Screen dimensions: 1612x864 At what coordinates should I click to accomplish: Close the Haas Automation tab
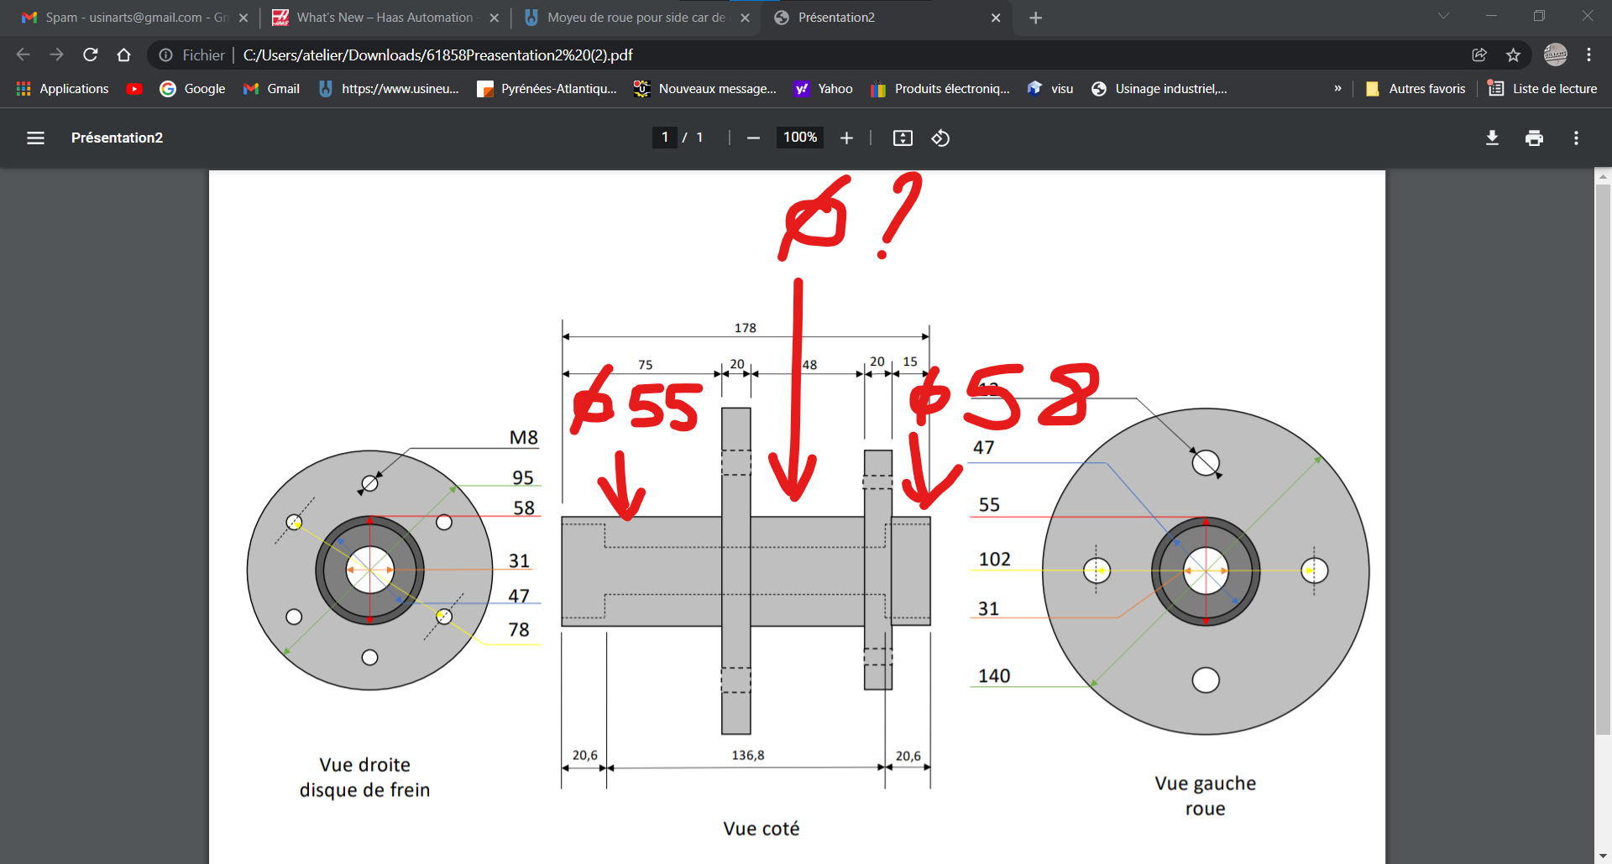(x=495, y=18)
